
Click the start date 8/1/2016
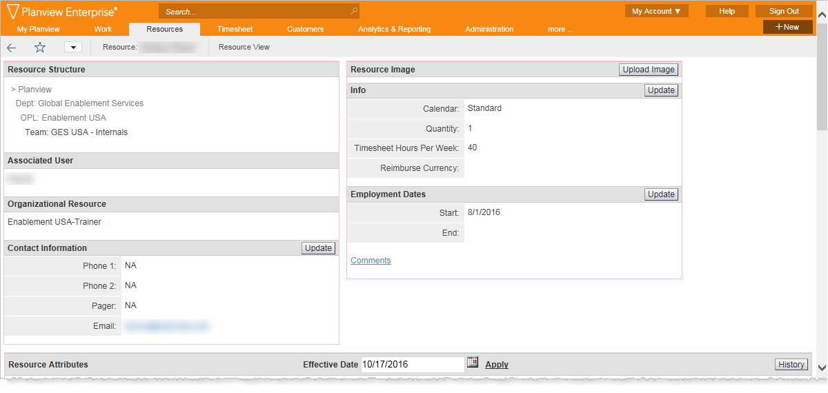point(484,212)
